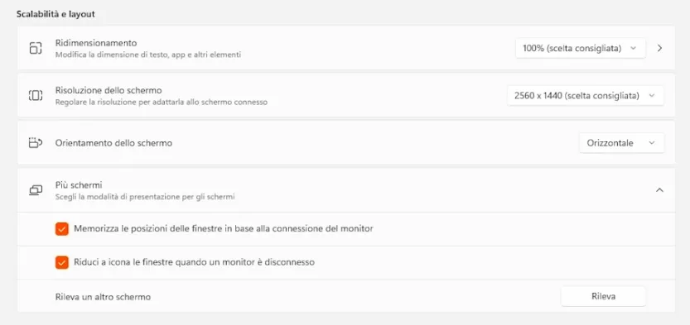Uncheck Riduci a icona le finestre checkbox
Image resolution: width=690 pixels, height=325 pixels.
61,262
